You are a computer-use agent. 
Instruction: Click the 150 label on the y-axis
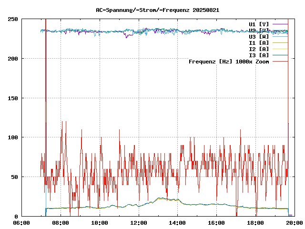13,98
